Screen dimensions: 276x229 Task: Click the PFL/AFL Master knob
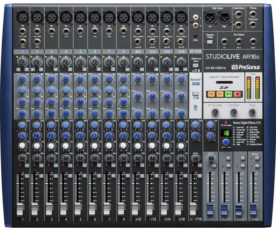tap(214, 112)
